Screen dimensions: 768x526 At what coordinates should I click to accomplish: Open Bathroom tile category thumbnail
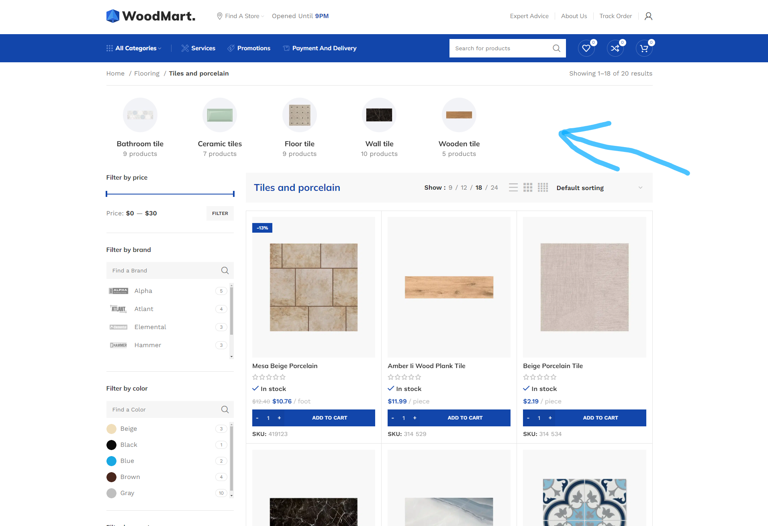click(x=140, y=115)
